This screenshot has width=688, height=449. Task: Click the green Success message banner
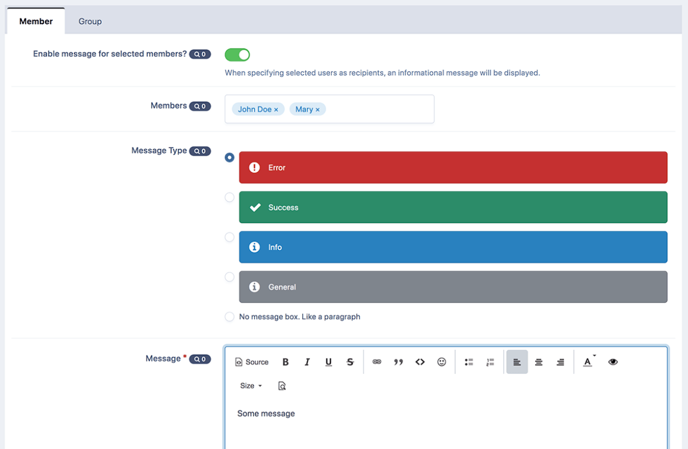(453, 207)
